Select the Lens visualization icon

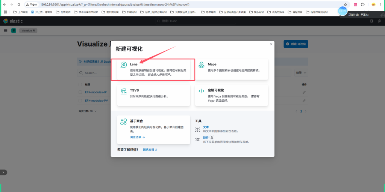[123, 65]
